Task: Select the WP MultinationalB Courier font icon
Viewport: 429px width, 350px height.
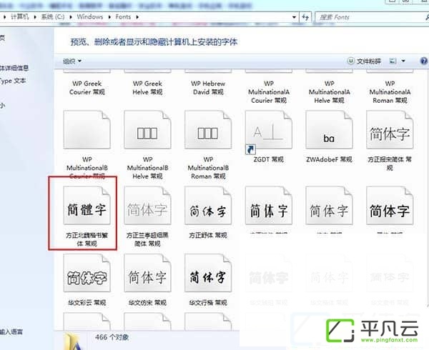Action: point(87,129)
